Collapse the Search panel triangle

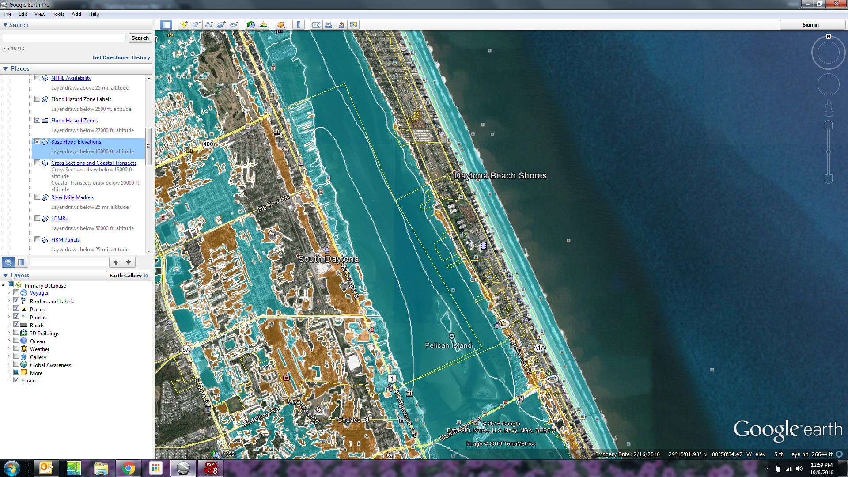pos(5,25)
